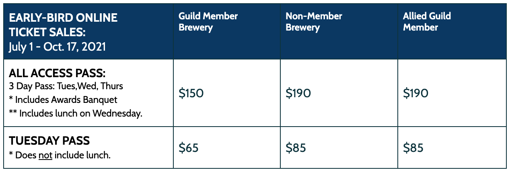Click the $190 Allied Guild Member all access price
This screenshot has width=510, height=172.
(x=415, y=93)
